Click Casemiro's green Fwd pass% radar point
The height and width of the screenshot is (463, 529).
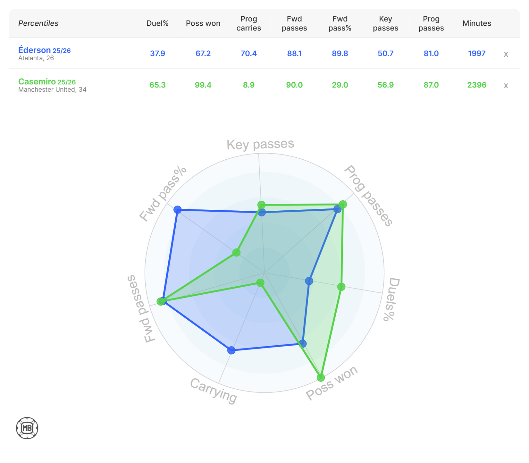236,252
